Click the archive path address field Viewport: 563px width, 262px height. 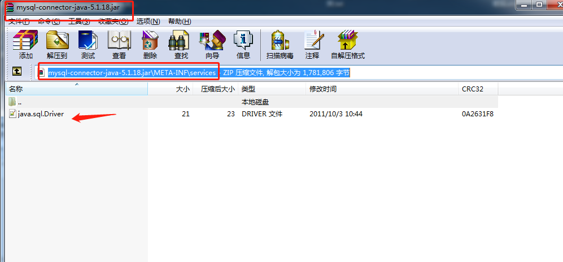(300, 73)
